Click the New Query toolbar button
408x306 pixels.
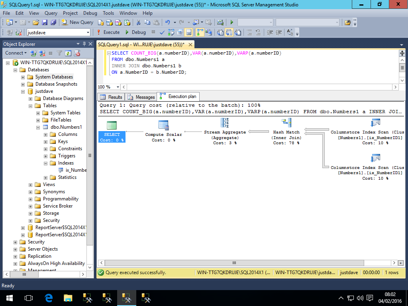(x=77, y=22)
